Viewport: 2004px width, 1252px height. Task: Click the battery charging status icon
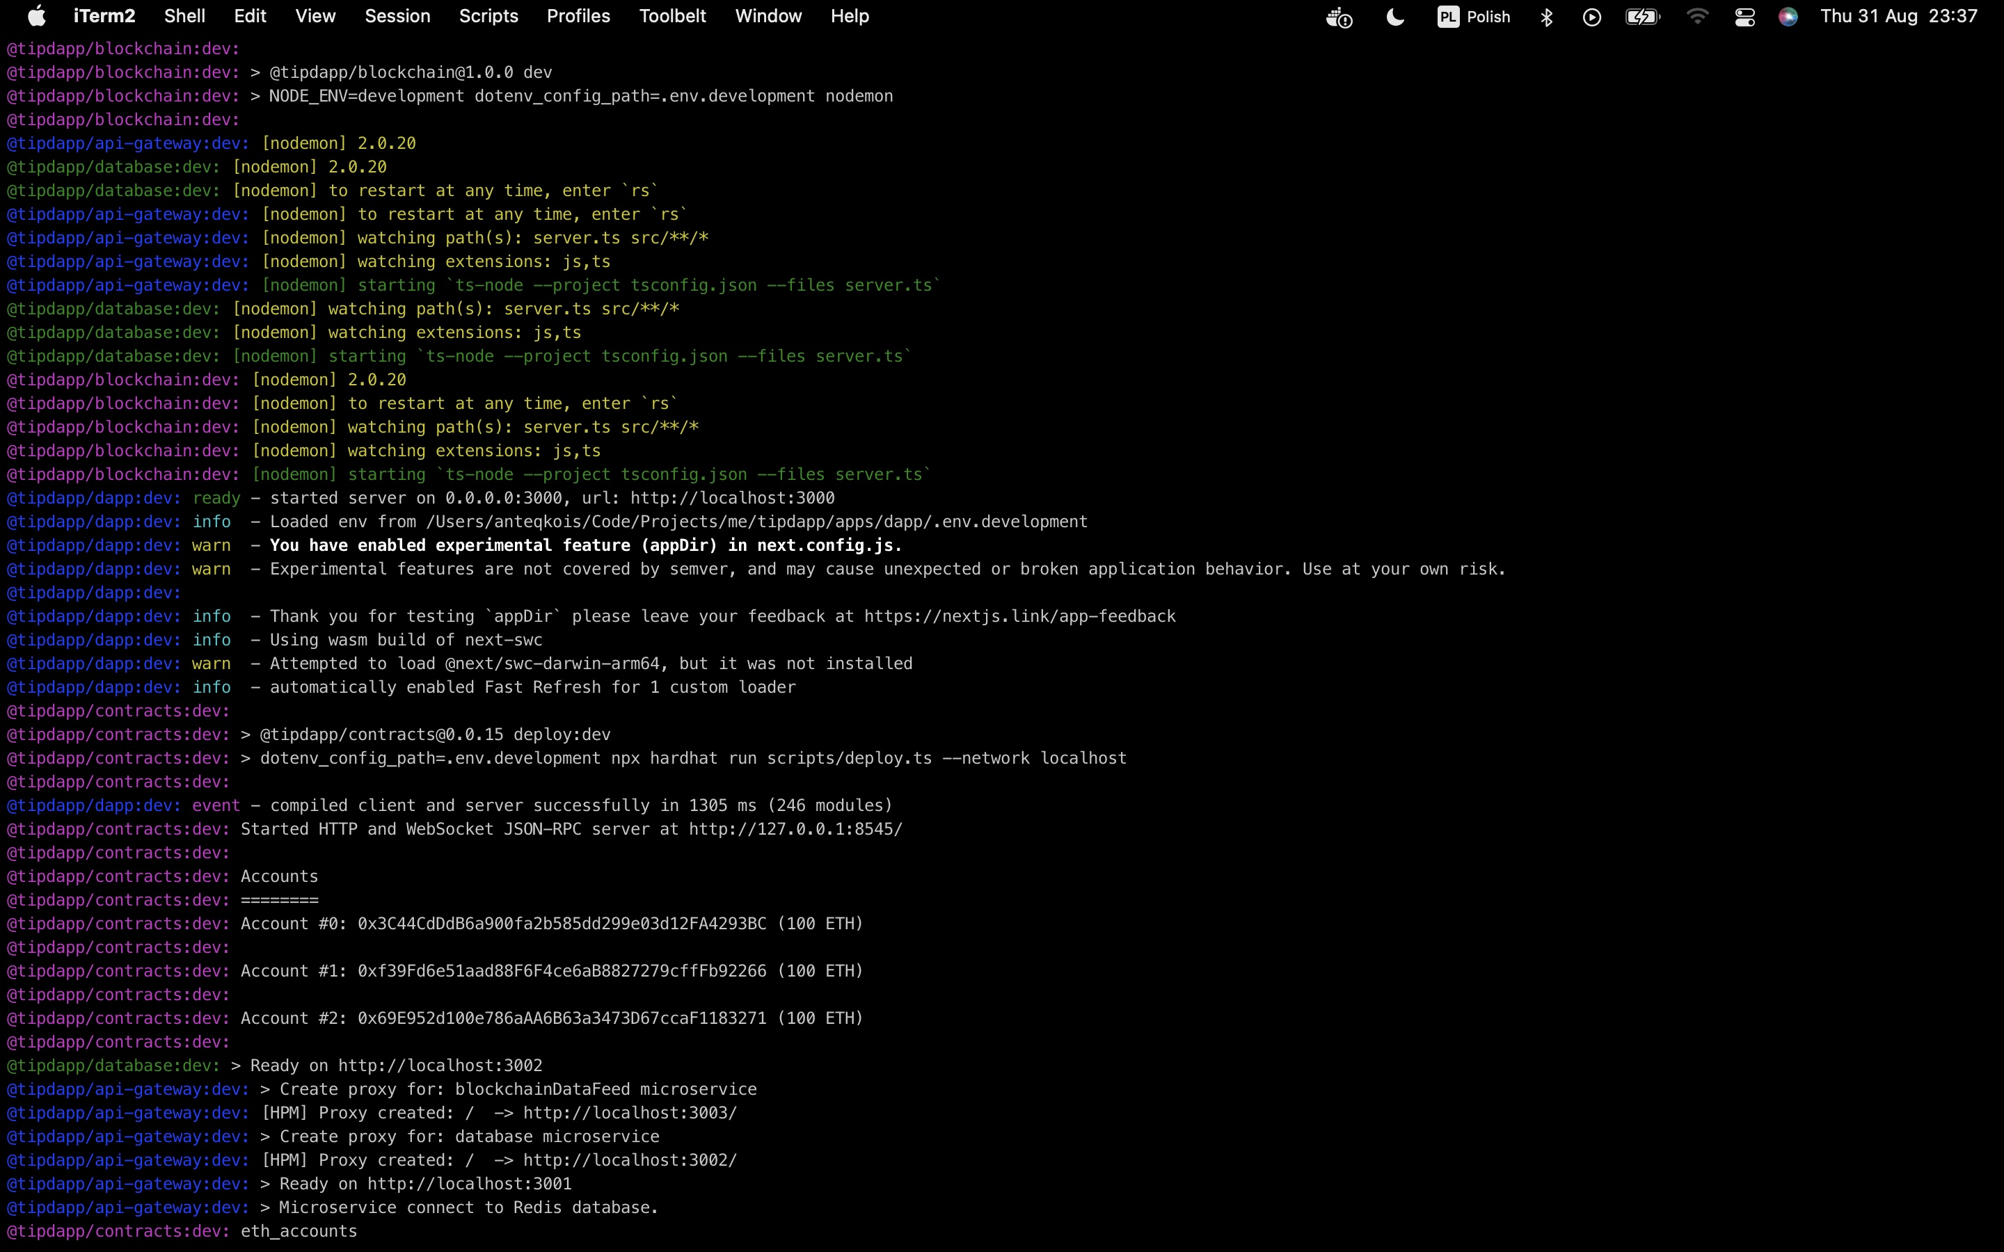(1642, 17)
